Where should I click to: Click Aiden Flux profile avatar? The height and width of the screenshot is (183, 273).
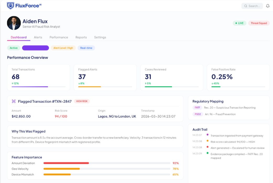click(x=14, y=23)
